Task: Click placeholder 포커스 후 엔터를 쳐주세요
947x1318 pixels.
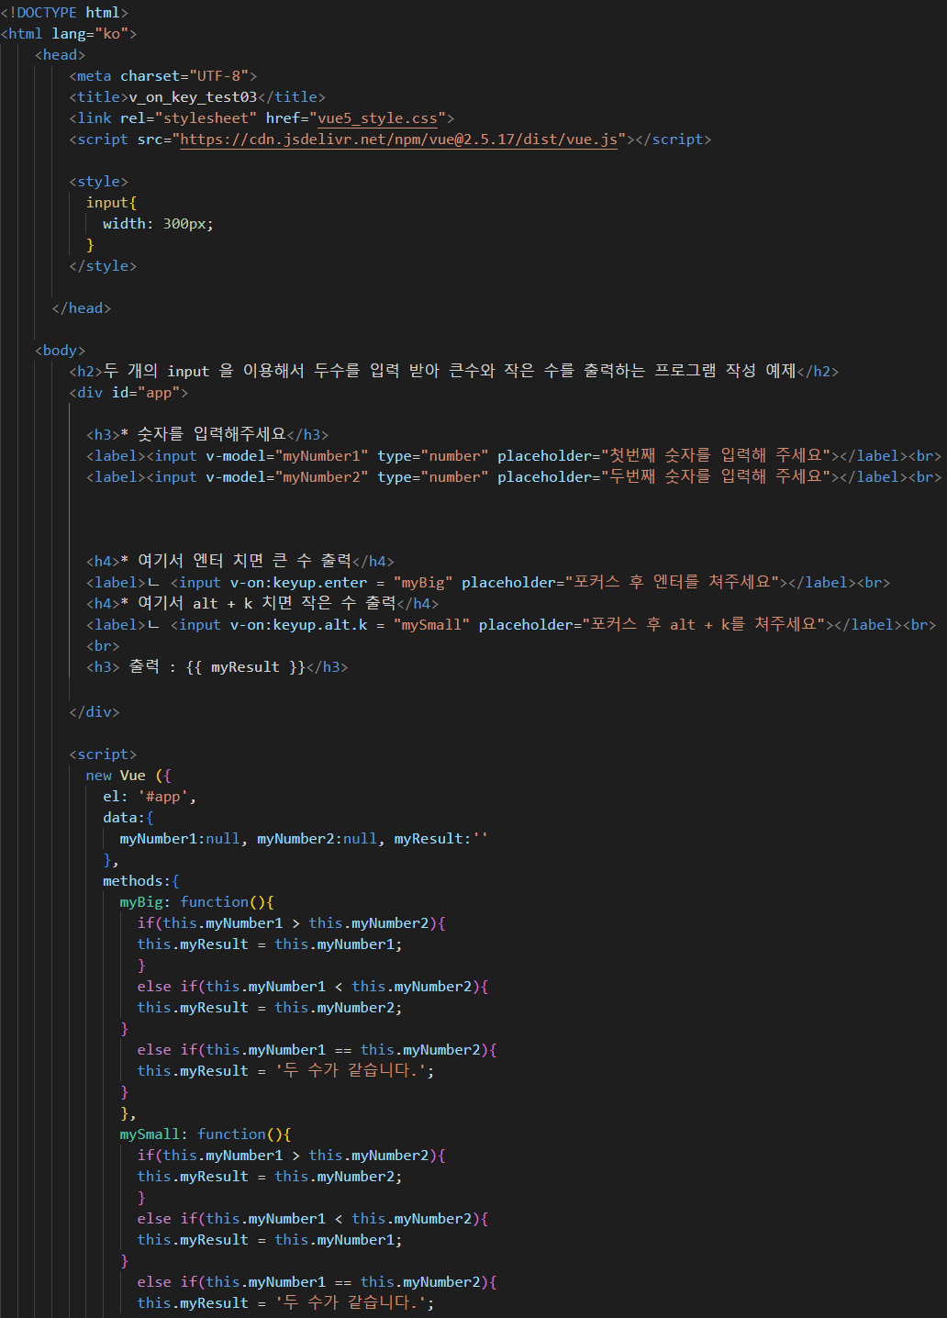Action: (672, 583)
